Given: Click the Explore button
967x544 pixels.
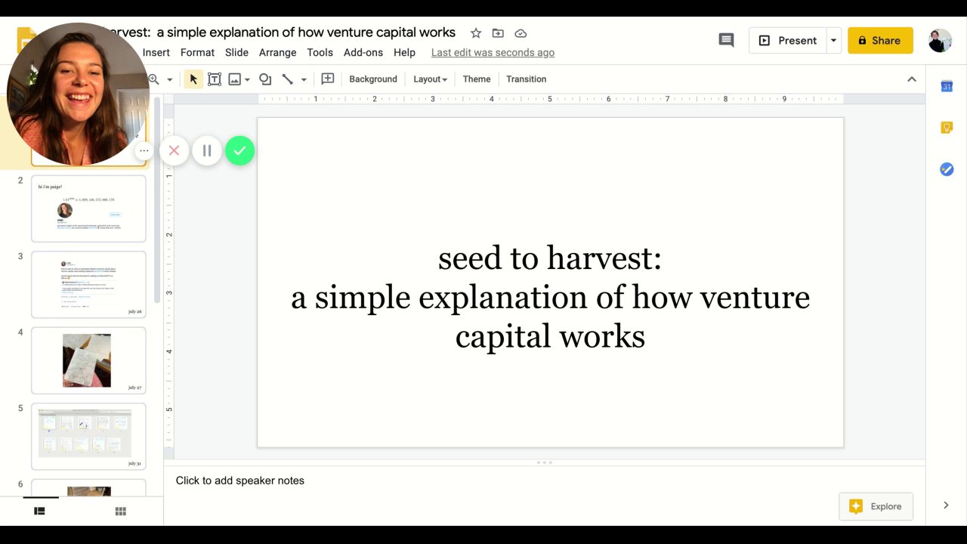Looking at the screenshot, I should (876, 506).
